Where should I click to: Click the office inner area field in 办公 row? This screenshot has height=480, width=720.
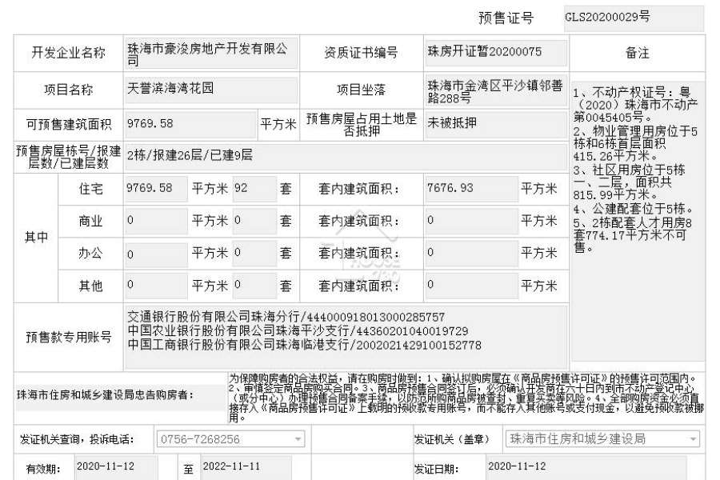pos(472,254)
